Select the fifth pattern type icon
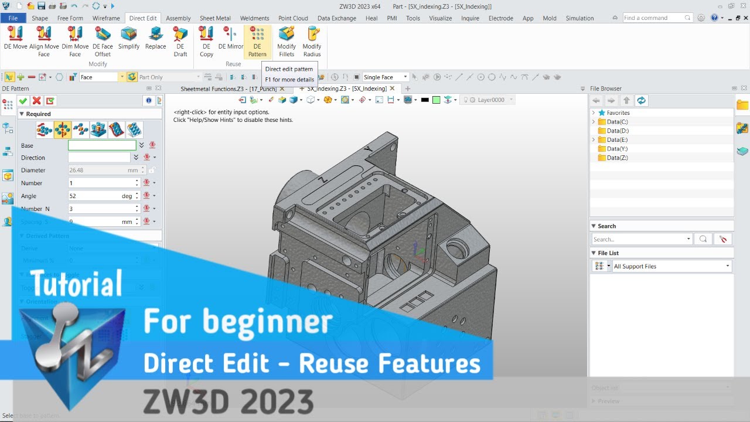Viewport: 750px width, 422px height. click(117, 130)
